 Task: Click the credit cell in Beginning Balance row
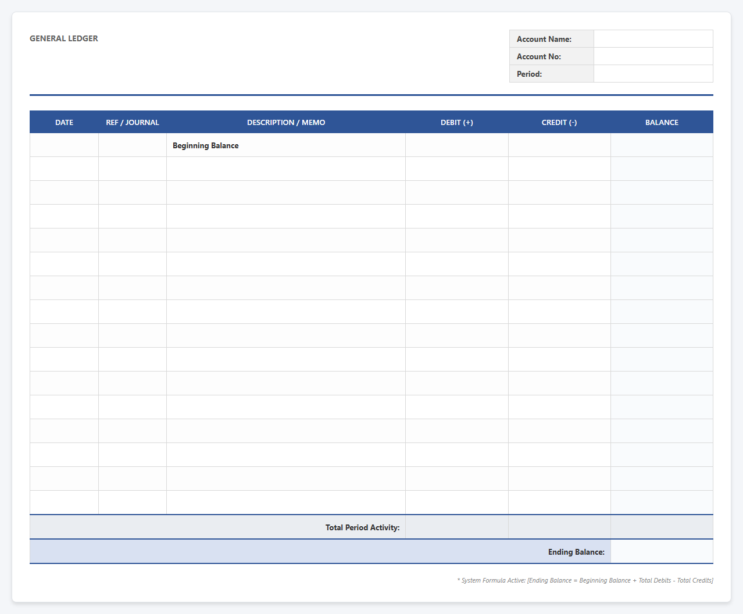click(x=559, y=145)
